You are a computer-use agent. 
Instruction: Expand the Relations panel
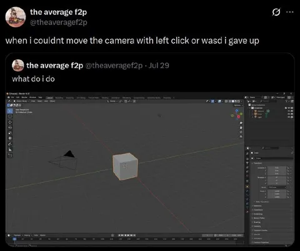point(257,206)
